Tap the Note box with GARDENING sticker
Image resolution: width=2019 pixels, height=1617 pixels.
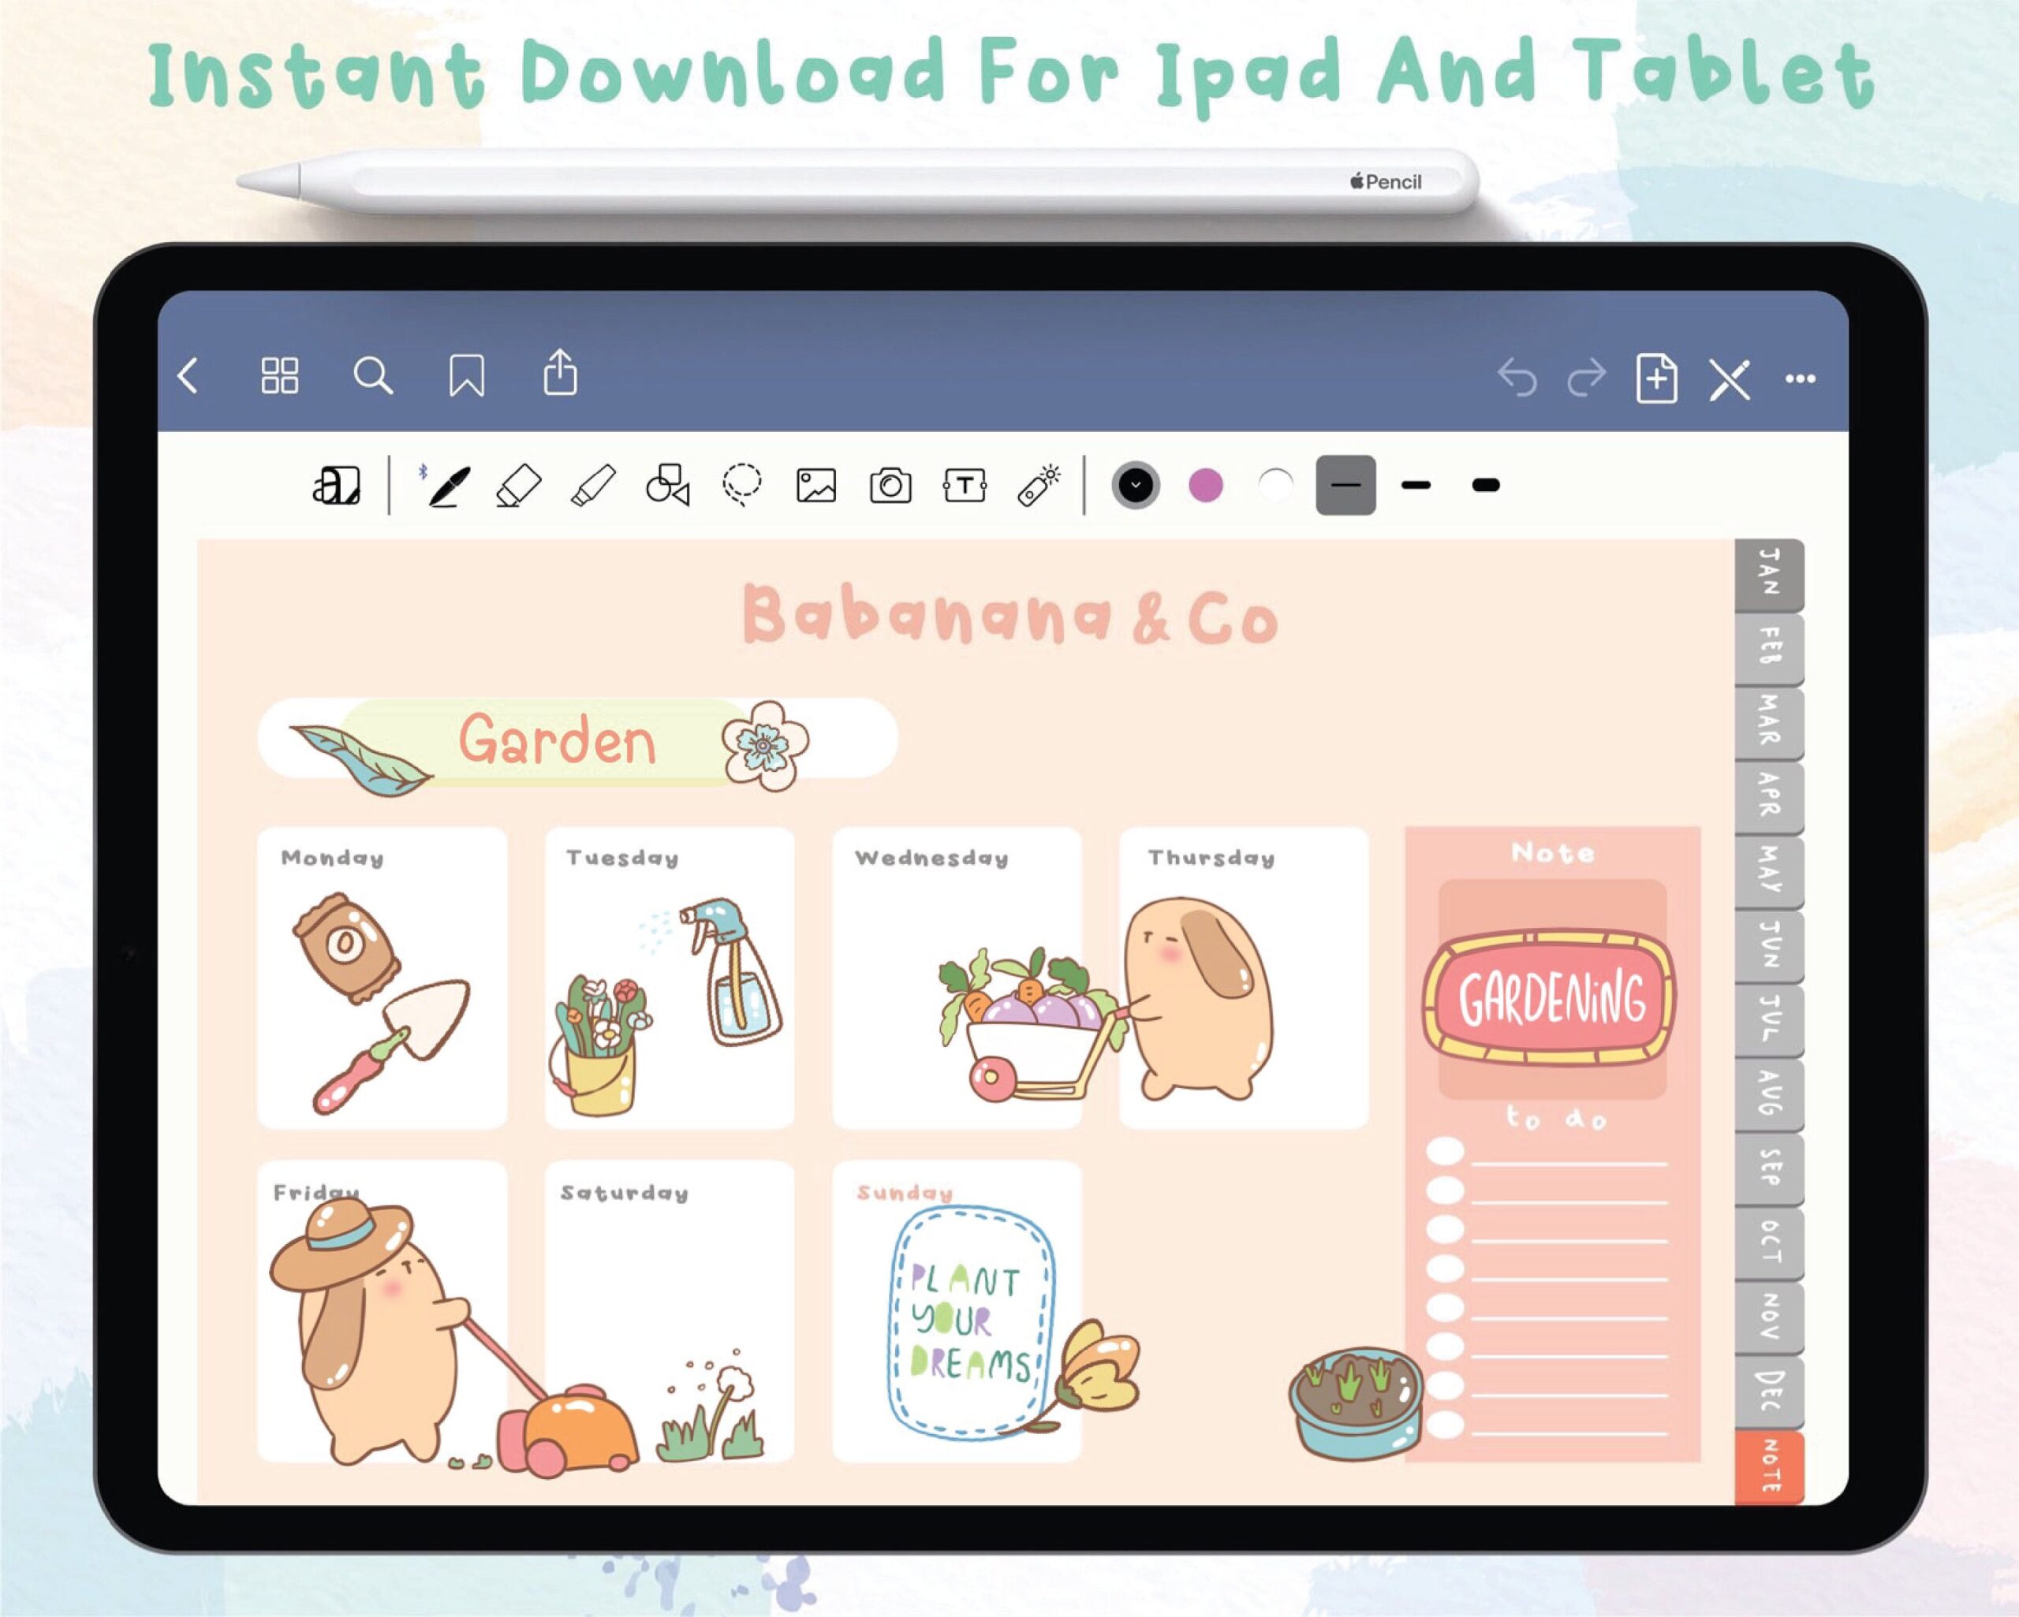coord(1553,989)
